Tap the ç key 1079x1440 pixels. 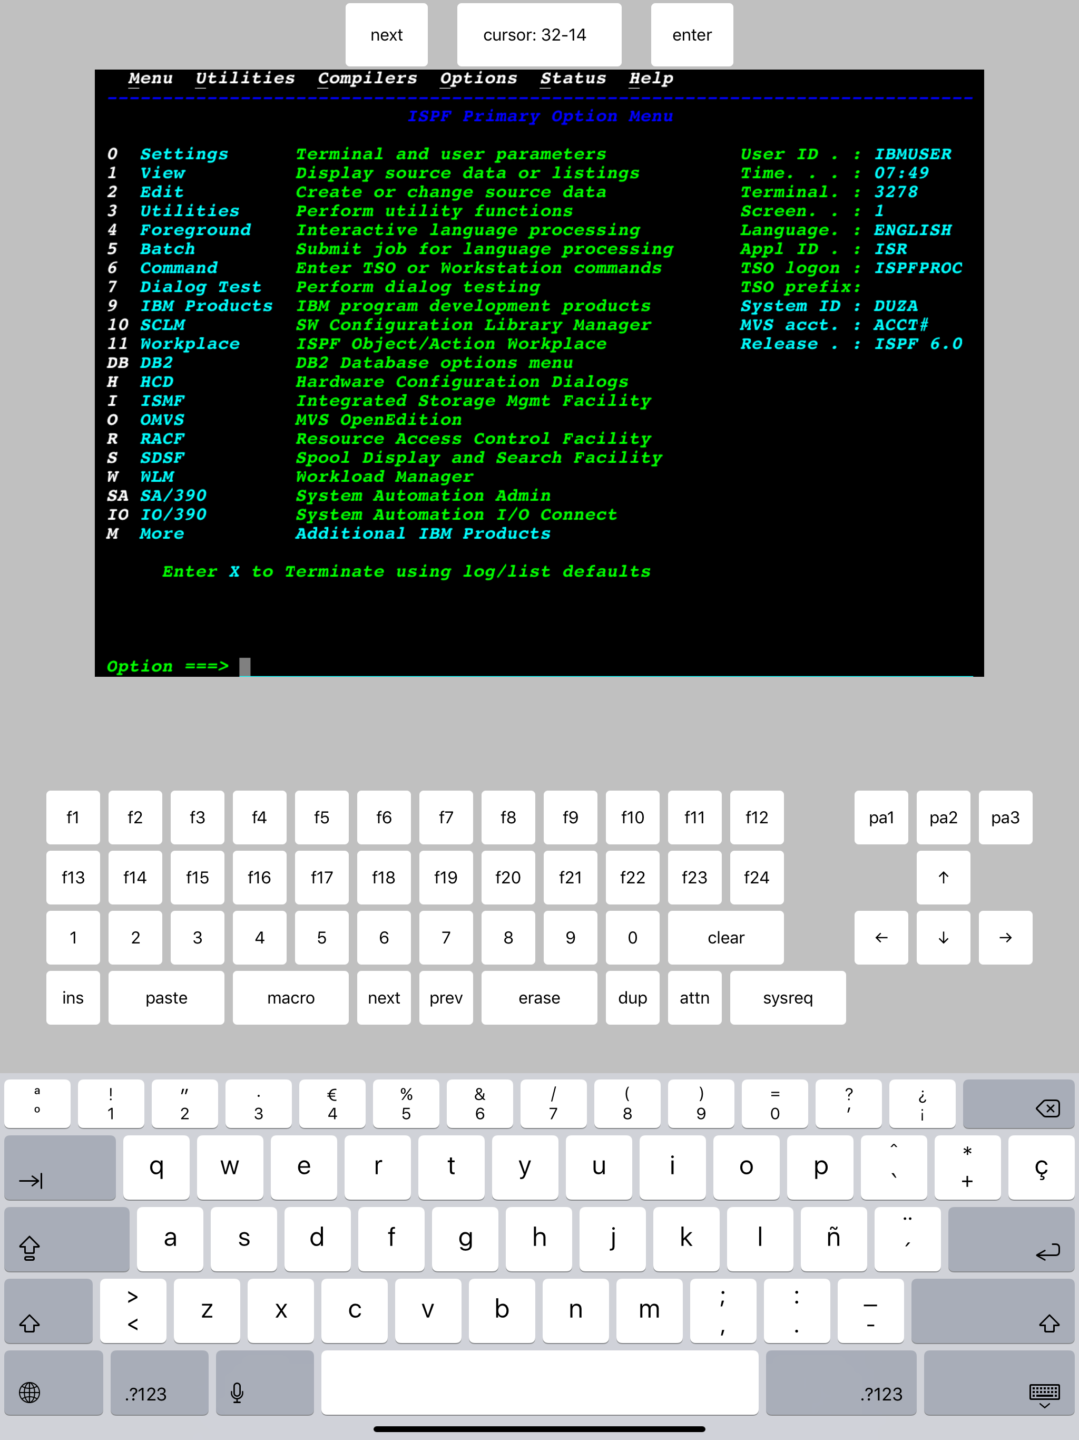1041,1168
